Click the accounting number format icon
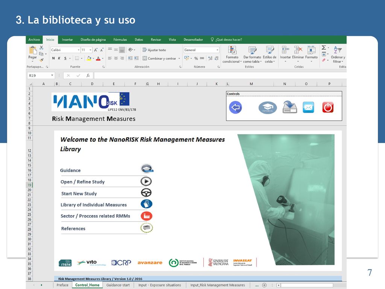385x289 pixels. [187, 58]
